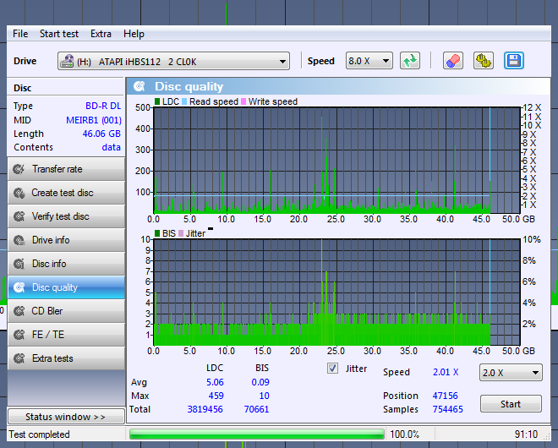The width and height of the screenshot is (558, 448).
Task: Click the BIS average 0.09
Action: [x=260, y=382]
